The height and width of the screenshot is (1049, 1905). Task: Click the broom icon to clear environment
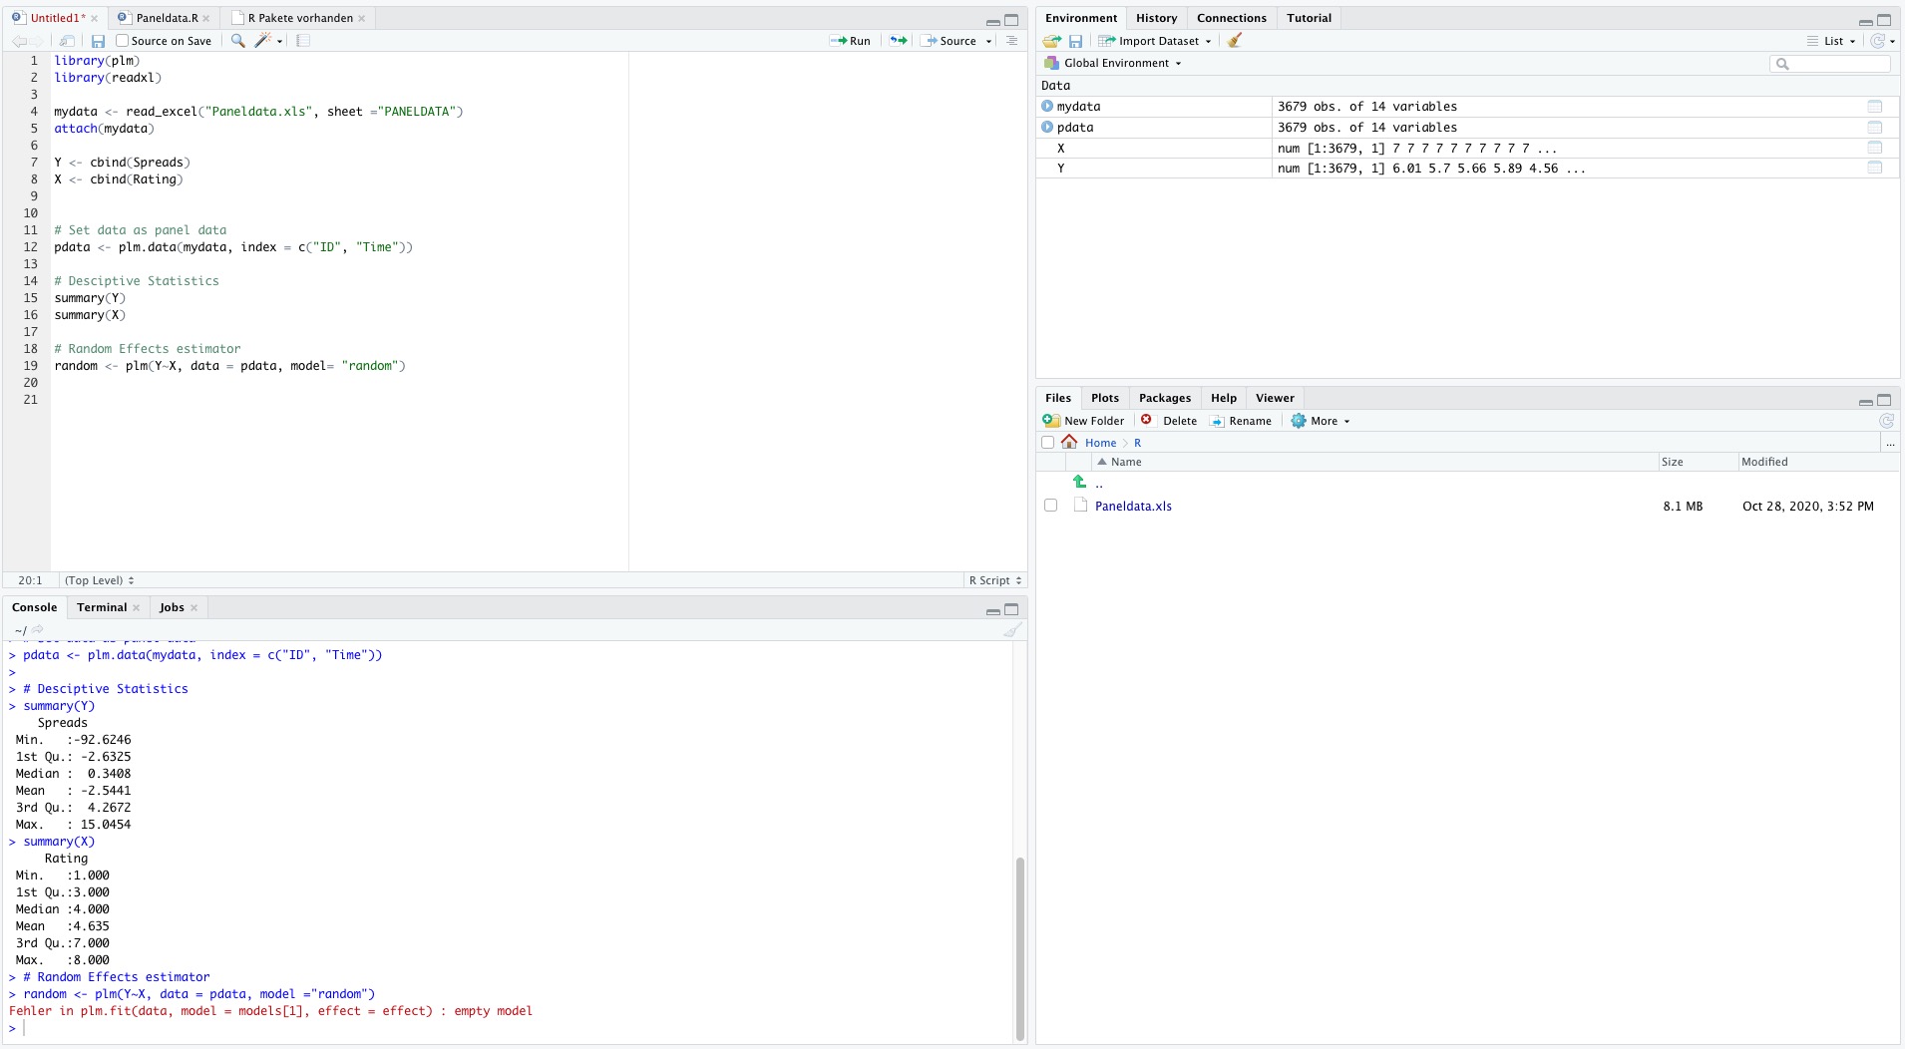click(x=1235, y=41)
